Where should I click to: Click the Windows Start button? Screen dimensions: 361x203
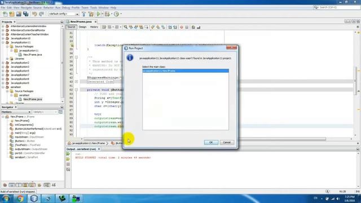6,198
